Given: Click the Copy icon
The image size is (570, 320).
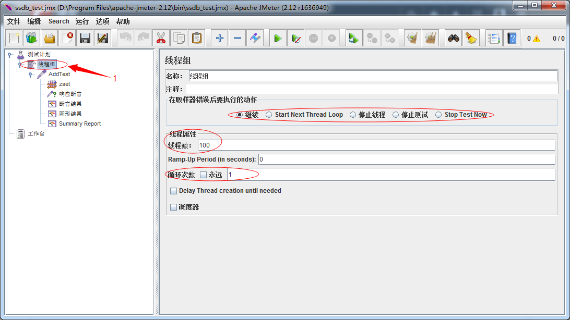Looking at the screenshot, I should [179, 38].
